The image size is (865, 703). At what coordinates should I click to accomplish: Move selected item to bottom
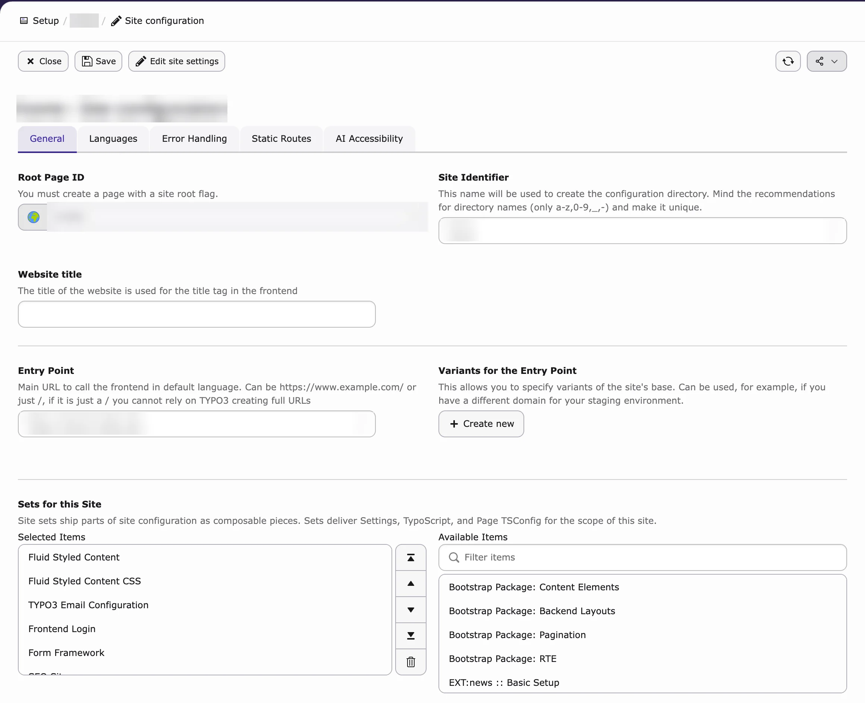411,636
